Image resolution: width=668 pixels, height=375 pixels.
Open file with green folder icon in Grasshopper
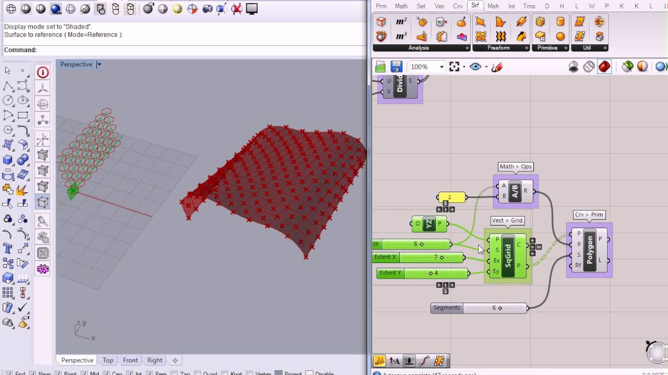[380, 67]
